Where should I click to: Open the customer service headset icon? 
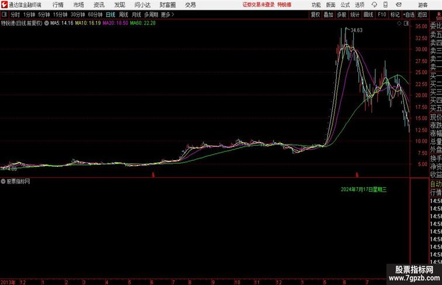click(x=374, y=5)
